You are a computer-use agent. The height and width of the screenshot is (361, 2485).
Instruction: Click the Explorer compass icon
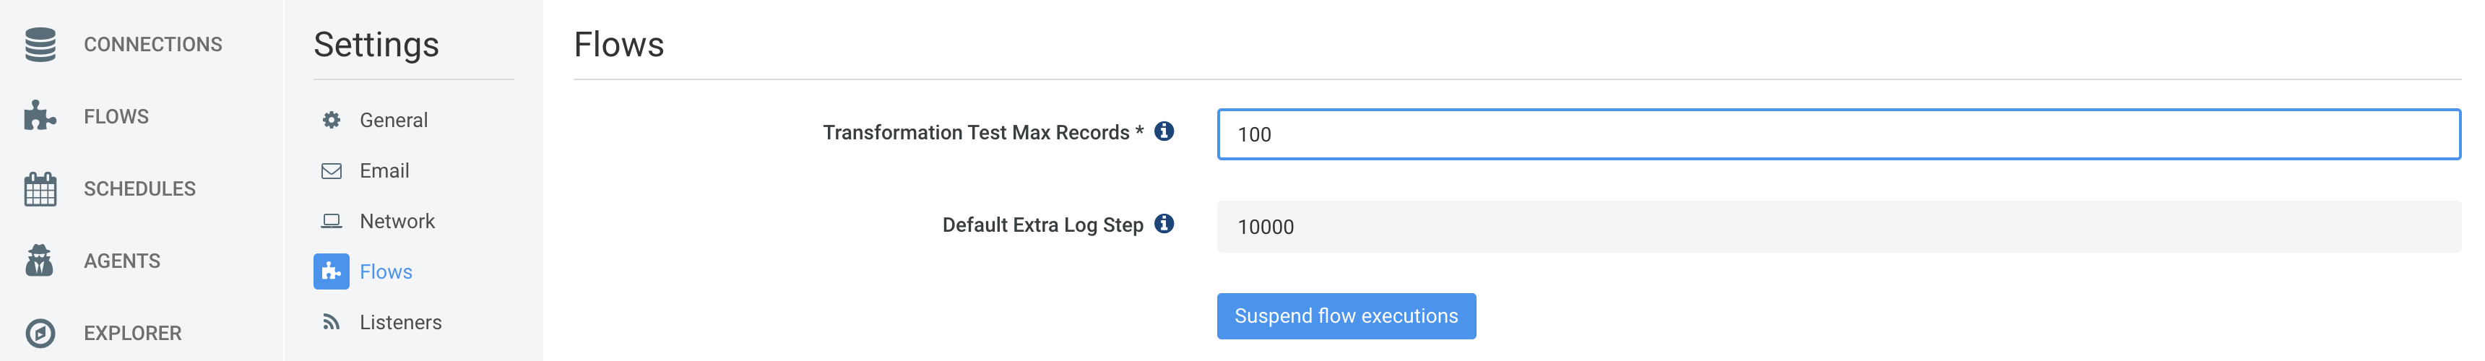point(40,333)
